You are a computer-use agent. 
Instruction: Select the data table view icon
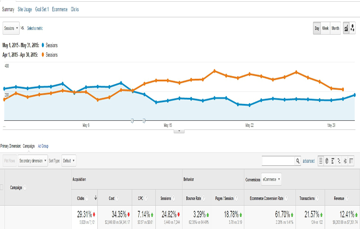coord(321,161)
